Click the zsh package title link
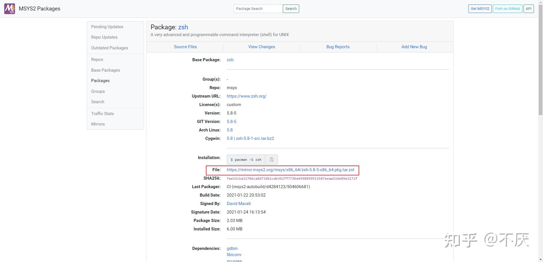Image resolution: width=543 pixels, height=262 pixels. click(x=183, y=27)
